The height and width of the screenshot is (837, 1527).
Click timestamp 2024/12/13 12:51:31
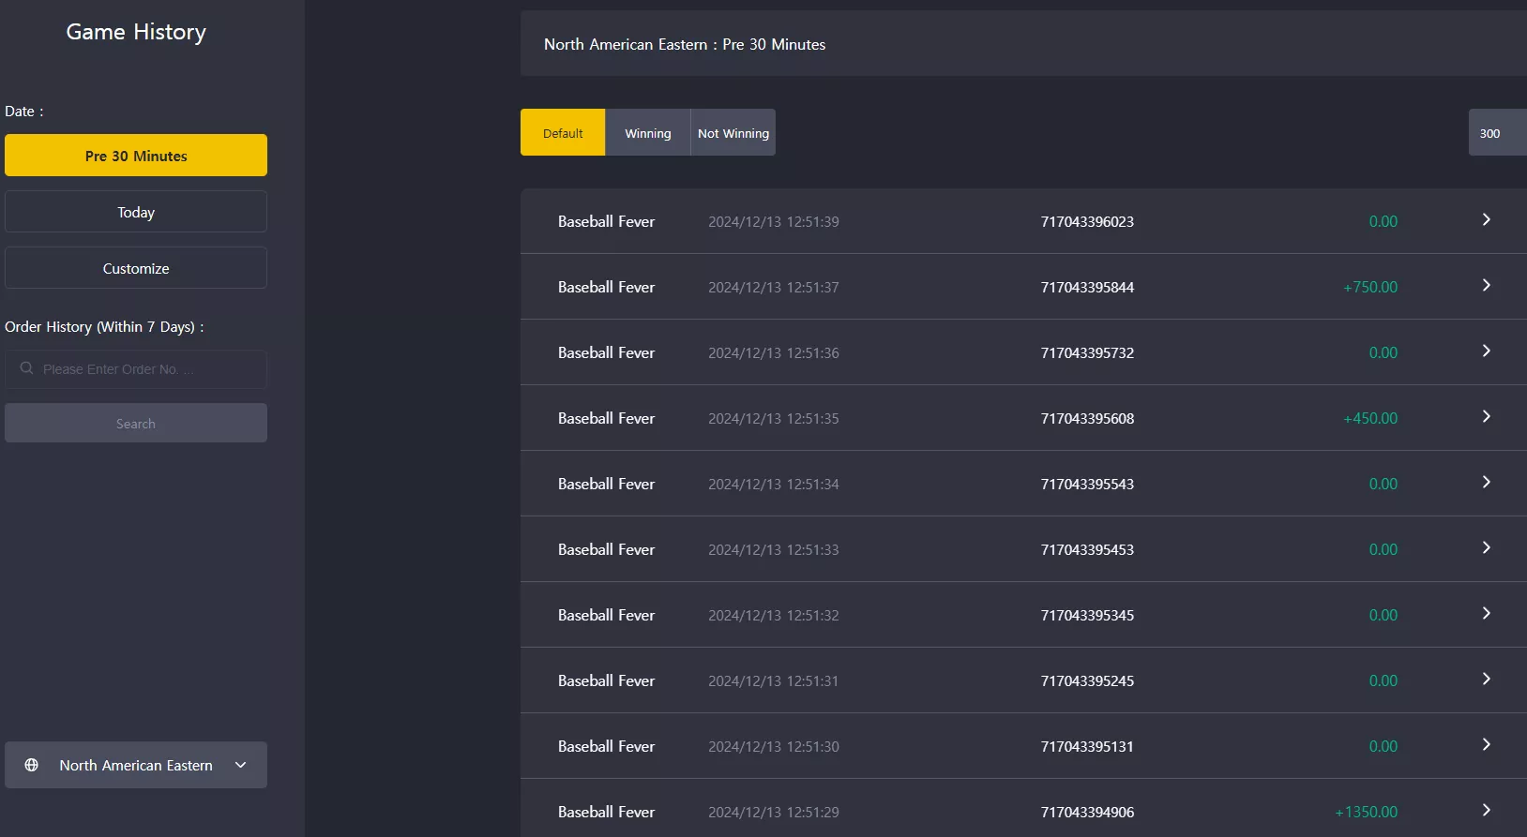pos(774,680)
